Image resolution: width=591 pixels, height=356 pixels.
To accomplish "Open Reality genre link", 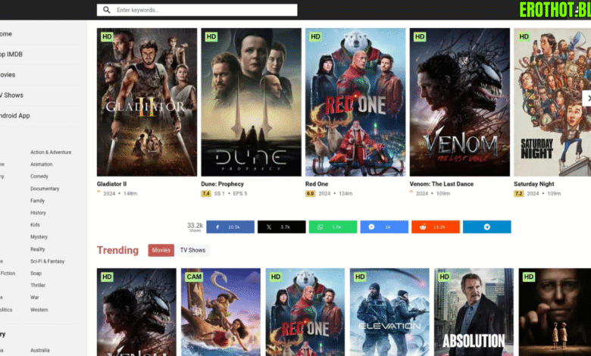I will point(38,249).
